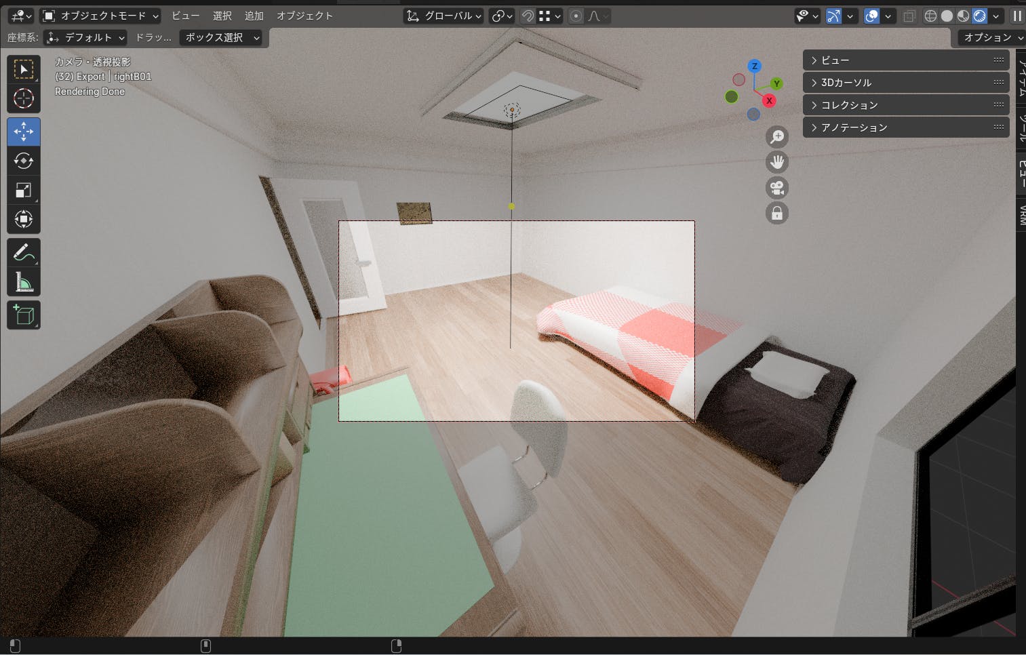Toggle the show gizmo button

click(x=833, y=16)
